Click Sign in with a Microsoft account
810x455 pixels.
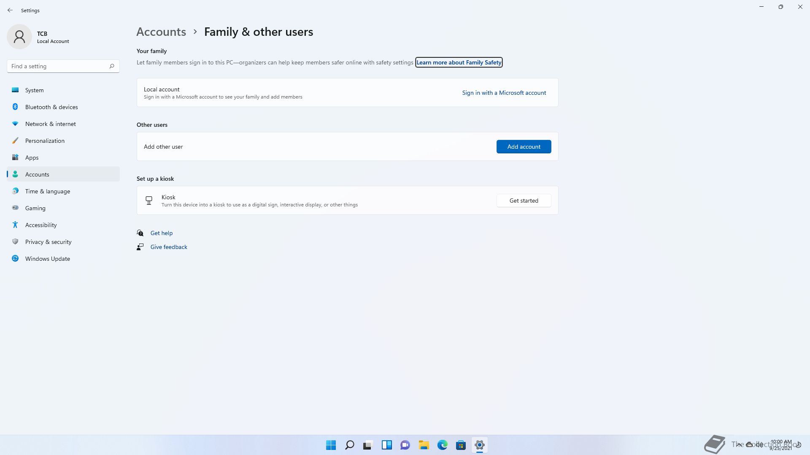[504, 93]
